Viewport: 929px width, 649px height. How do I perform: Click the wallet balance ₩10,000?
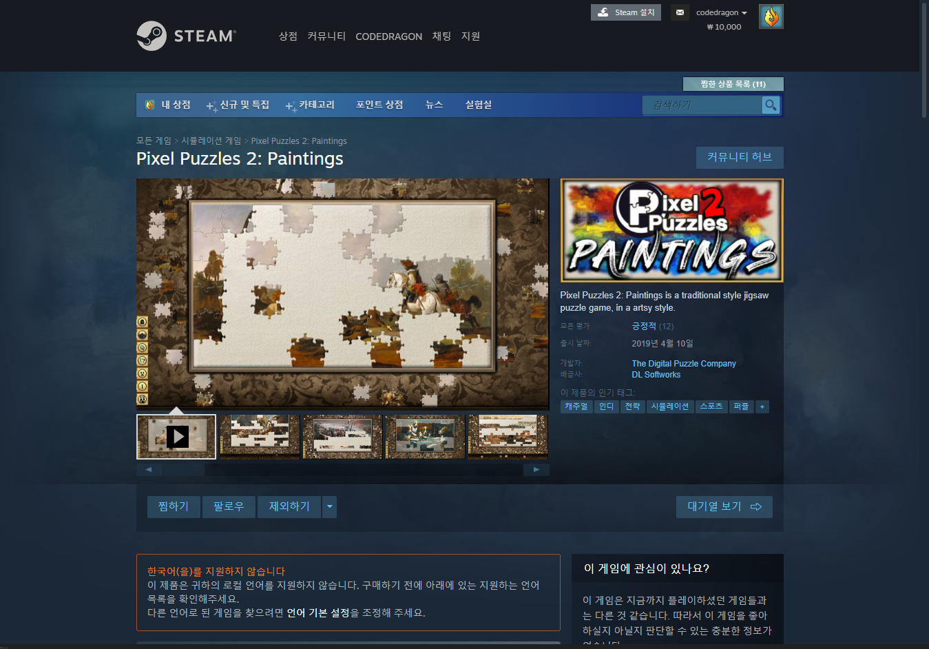tap(724, 27)
